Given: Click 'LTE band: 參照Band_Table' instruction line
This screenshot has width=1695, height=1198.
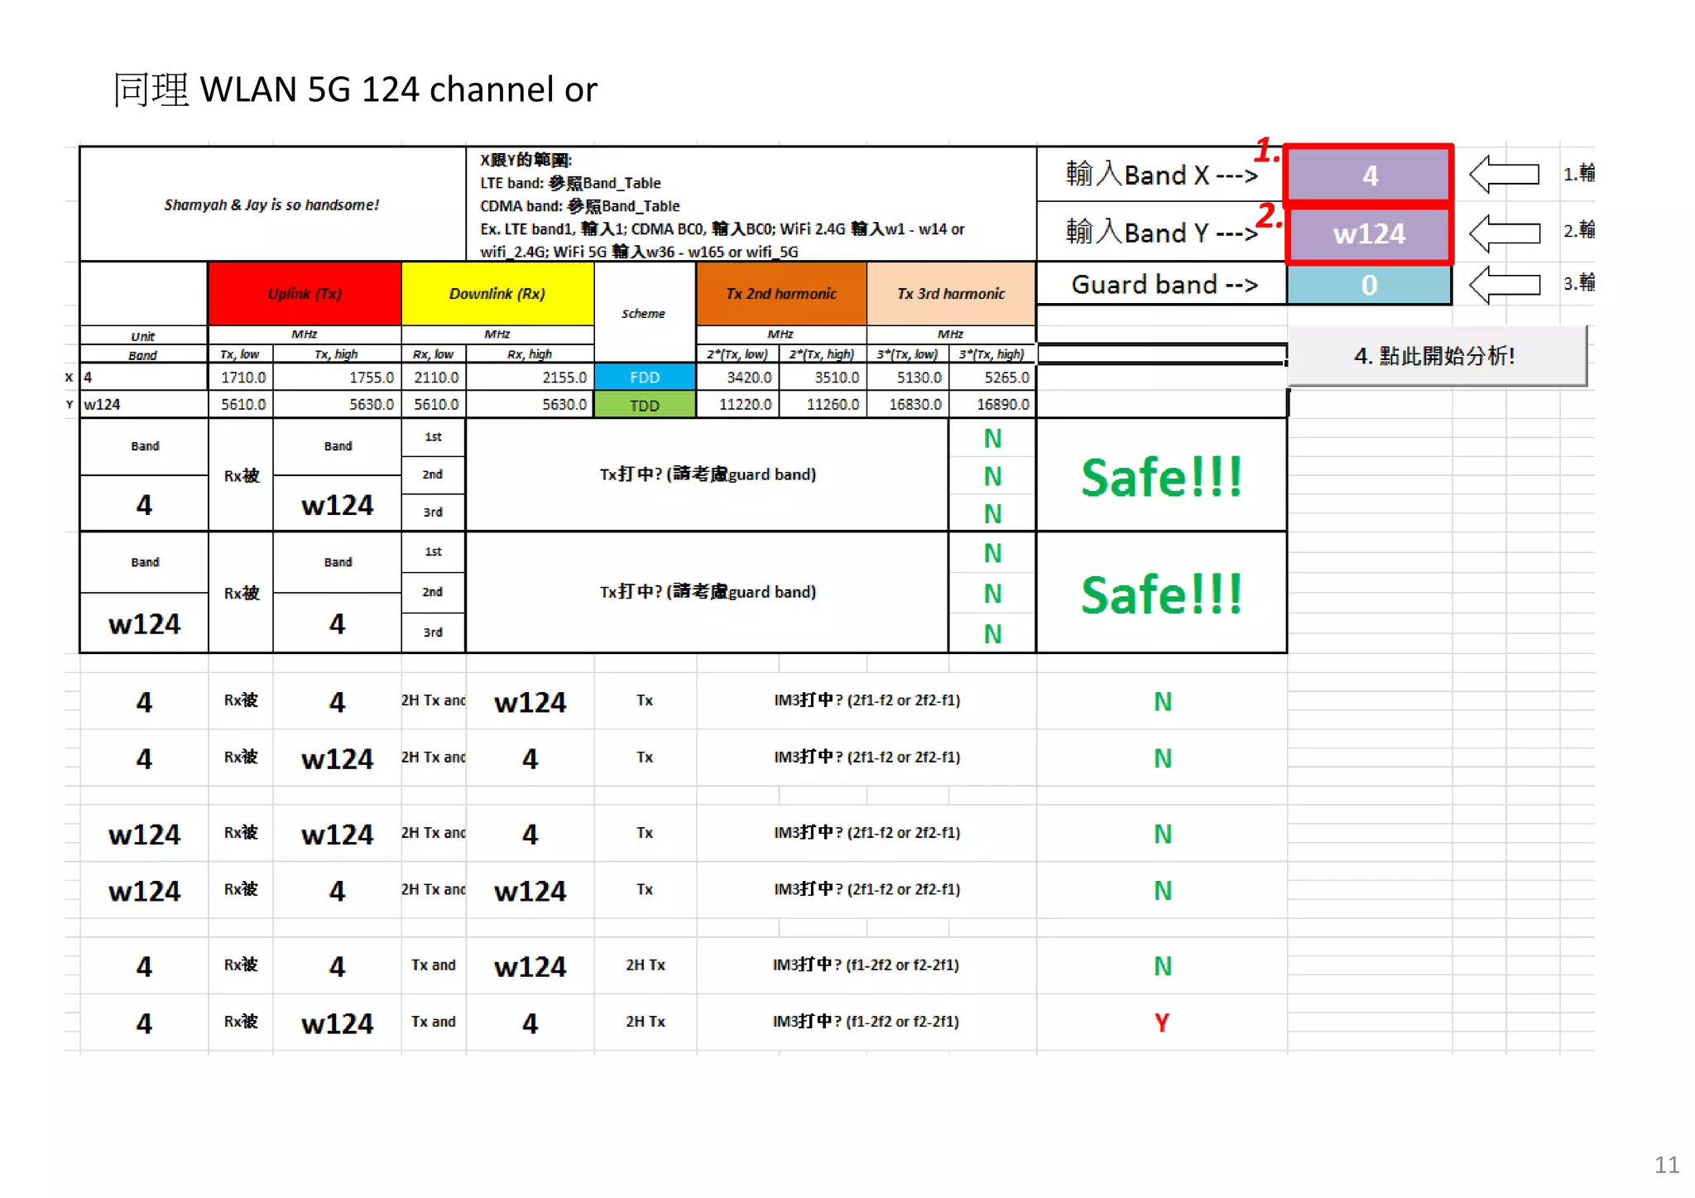Looking at the screenshot, I should [570, 183].
